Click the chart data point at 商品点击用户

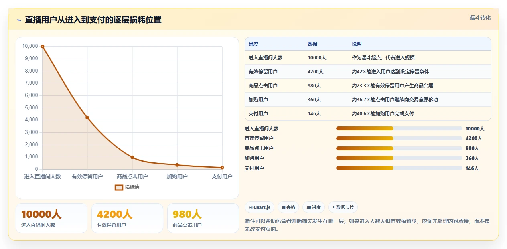click(132, 157)
